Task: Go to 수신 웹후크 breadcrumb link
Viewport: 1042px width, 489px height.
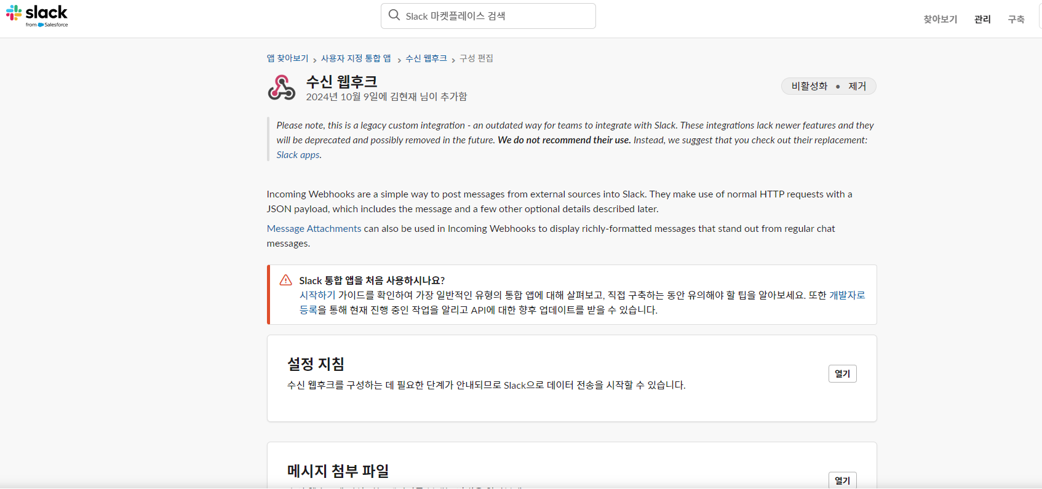Action: pyautogui.click(x=426, y=58)
